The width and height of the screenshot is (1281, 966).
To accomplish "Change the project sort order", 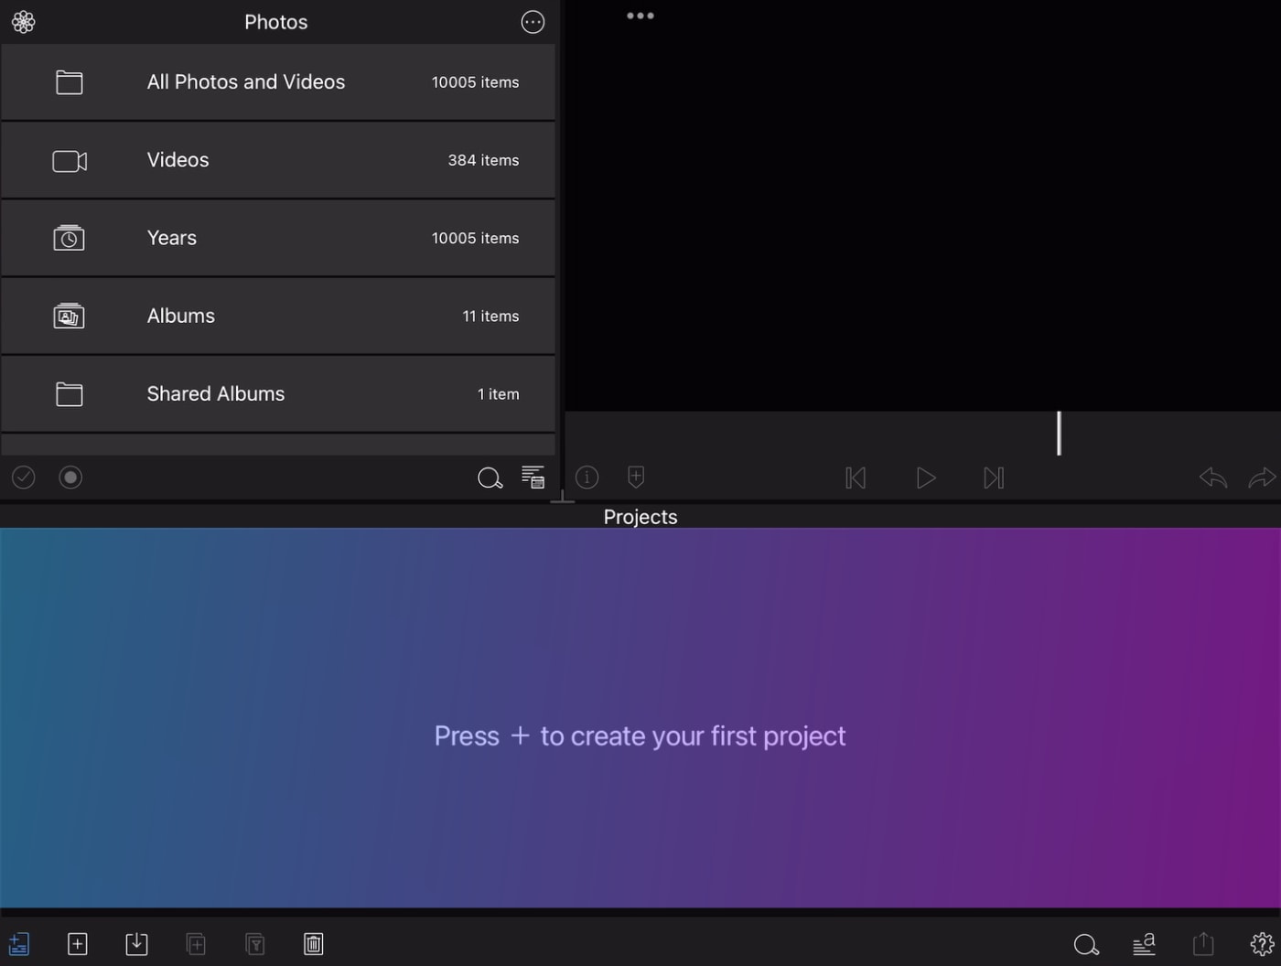I will pos(1144,944).
